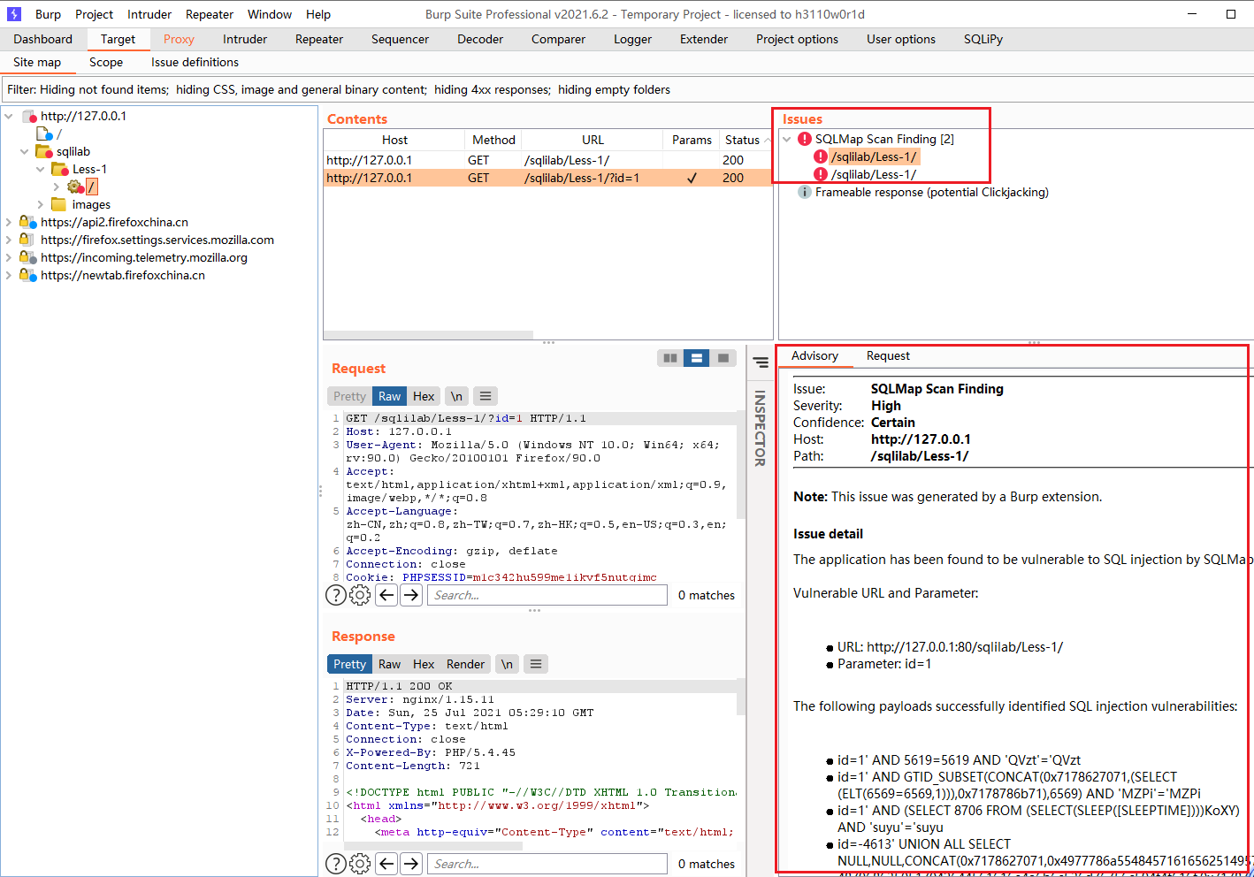The width and height of the screenshot is (1254, 877).
Task: Go to next match in Request search
Action: (411, 595)
